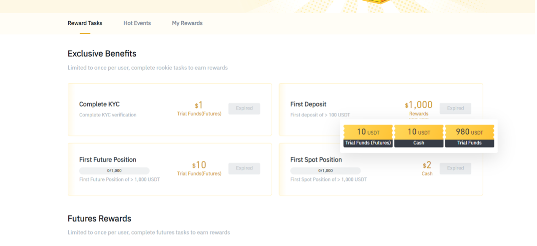Open the Reward Tasks tab
The image size is (537, 246).
tap(85, 23)
